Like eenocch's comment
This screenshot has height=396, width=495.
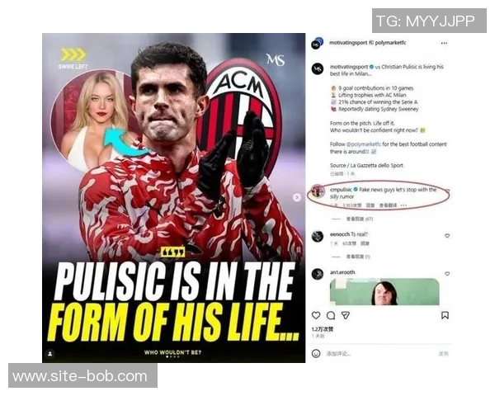pyautogui.click(x=447, y=236)
